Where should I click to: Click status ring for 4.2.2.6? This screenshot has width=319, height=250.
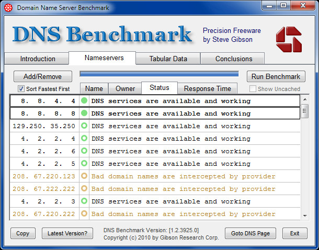[x=84, y=151]
